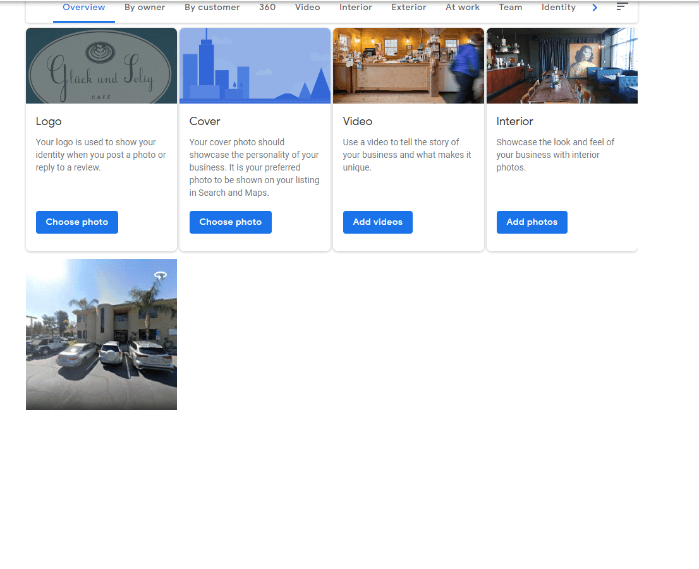Select the By customer tab
The width and height of the screenshot is (699, 569).
point(212,8)
